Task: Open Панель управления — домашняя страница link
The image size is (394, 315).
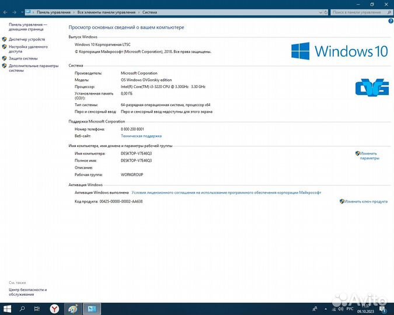Action: click(x=27, y=27)
